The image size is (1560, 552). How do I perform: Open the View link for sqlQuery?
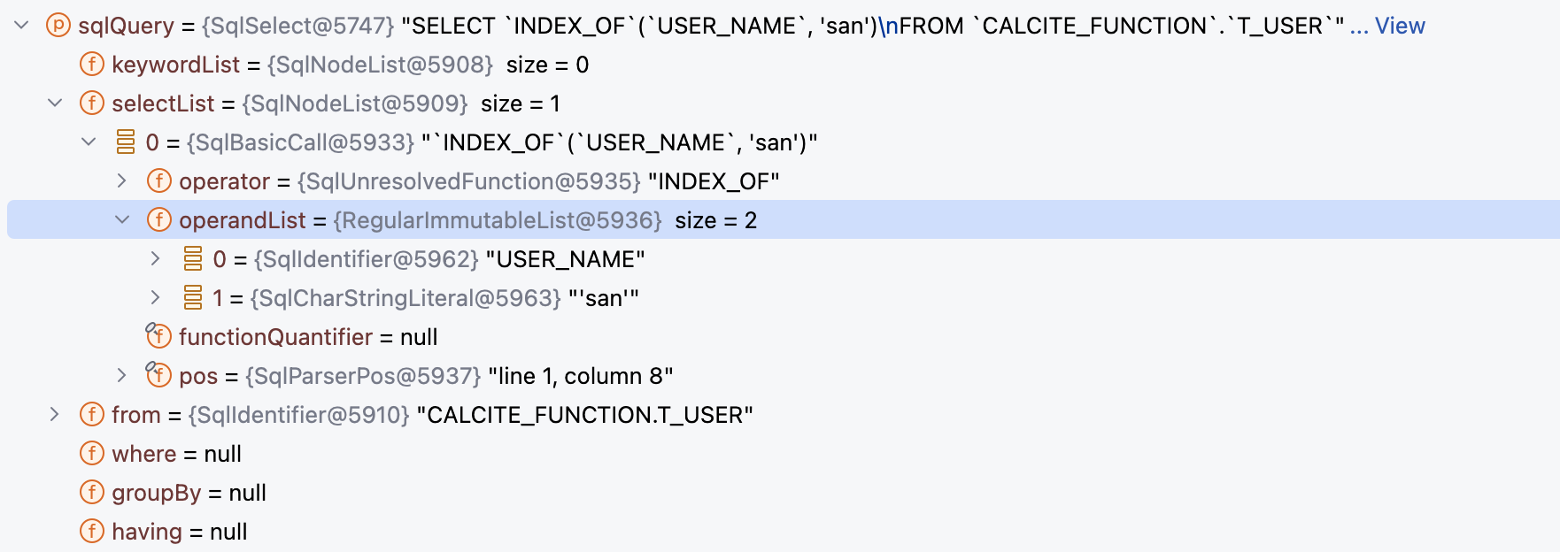(1399, 26)
